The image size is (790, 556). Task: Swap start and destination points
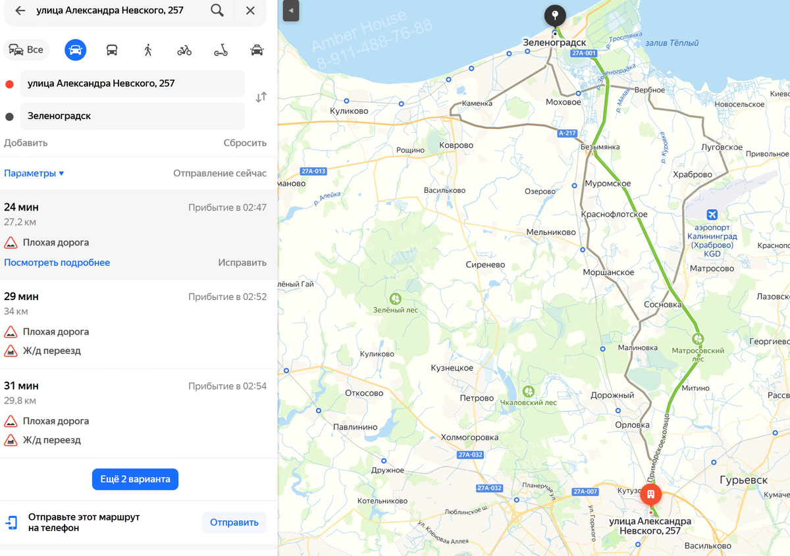tap(261, 97)
